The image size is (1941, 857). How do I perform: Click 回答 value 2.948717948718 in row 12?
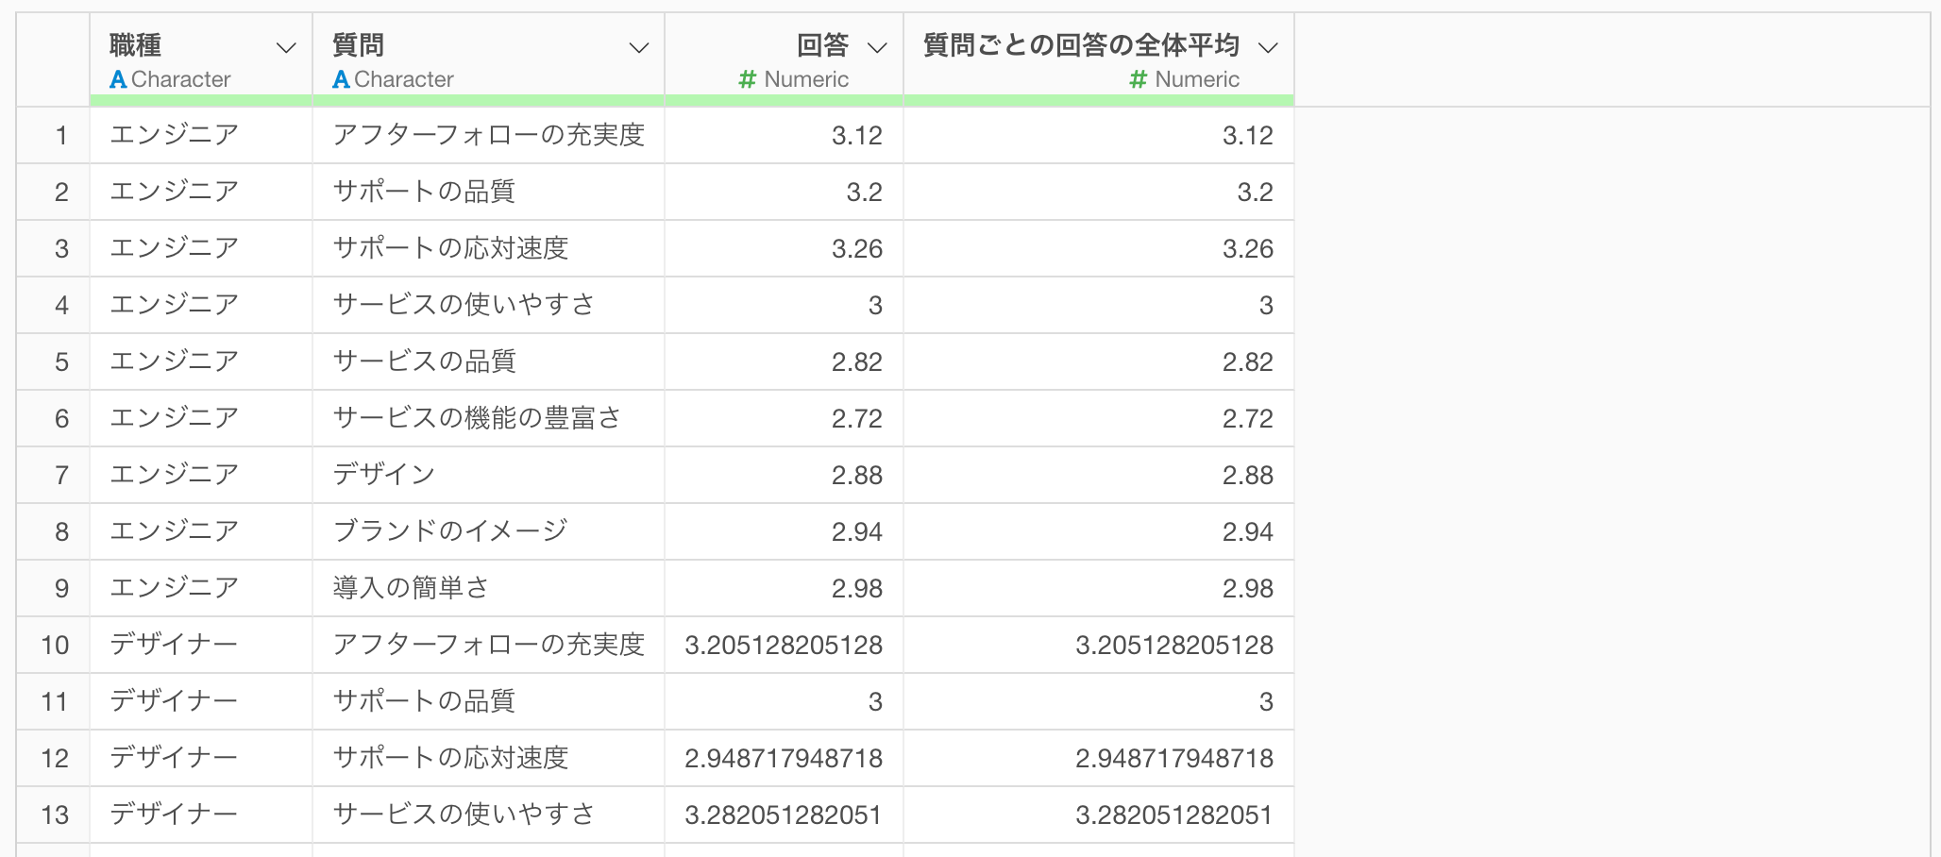click(784, 758)
